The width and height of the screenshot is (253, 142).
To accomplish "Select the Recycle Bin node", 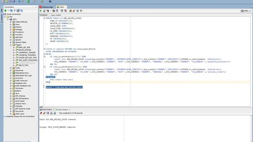I will point(19,111).
